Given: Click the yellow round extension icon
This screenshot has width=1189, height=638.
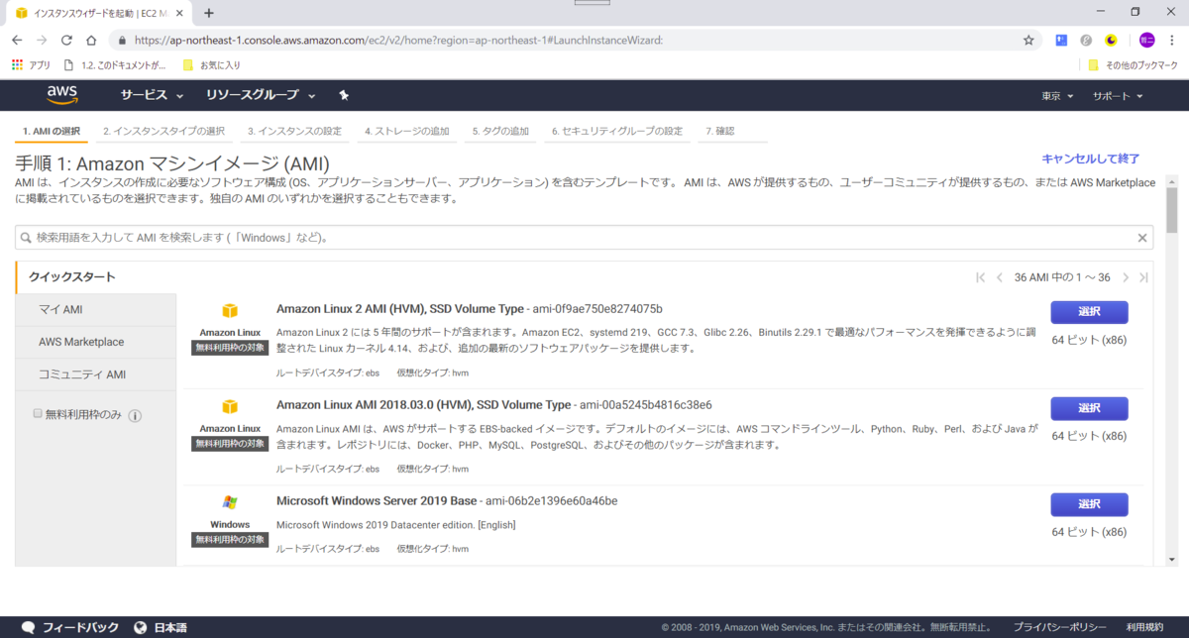Looking at the screenshot, I should (x=1112, y=41).
